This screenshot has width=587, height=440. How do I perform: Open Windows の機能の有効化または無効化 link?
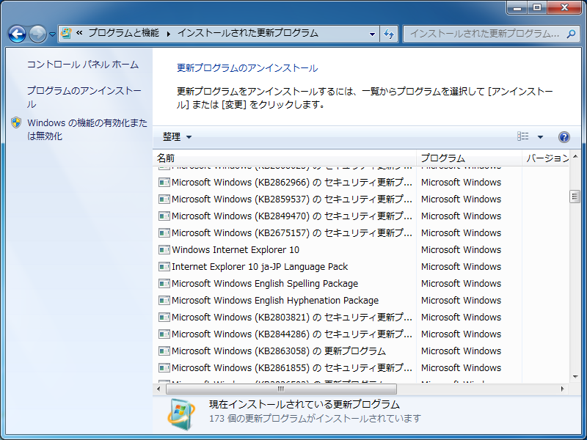coord(87,129)
